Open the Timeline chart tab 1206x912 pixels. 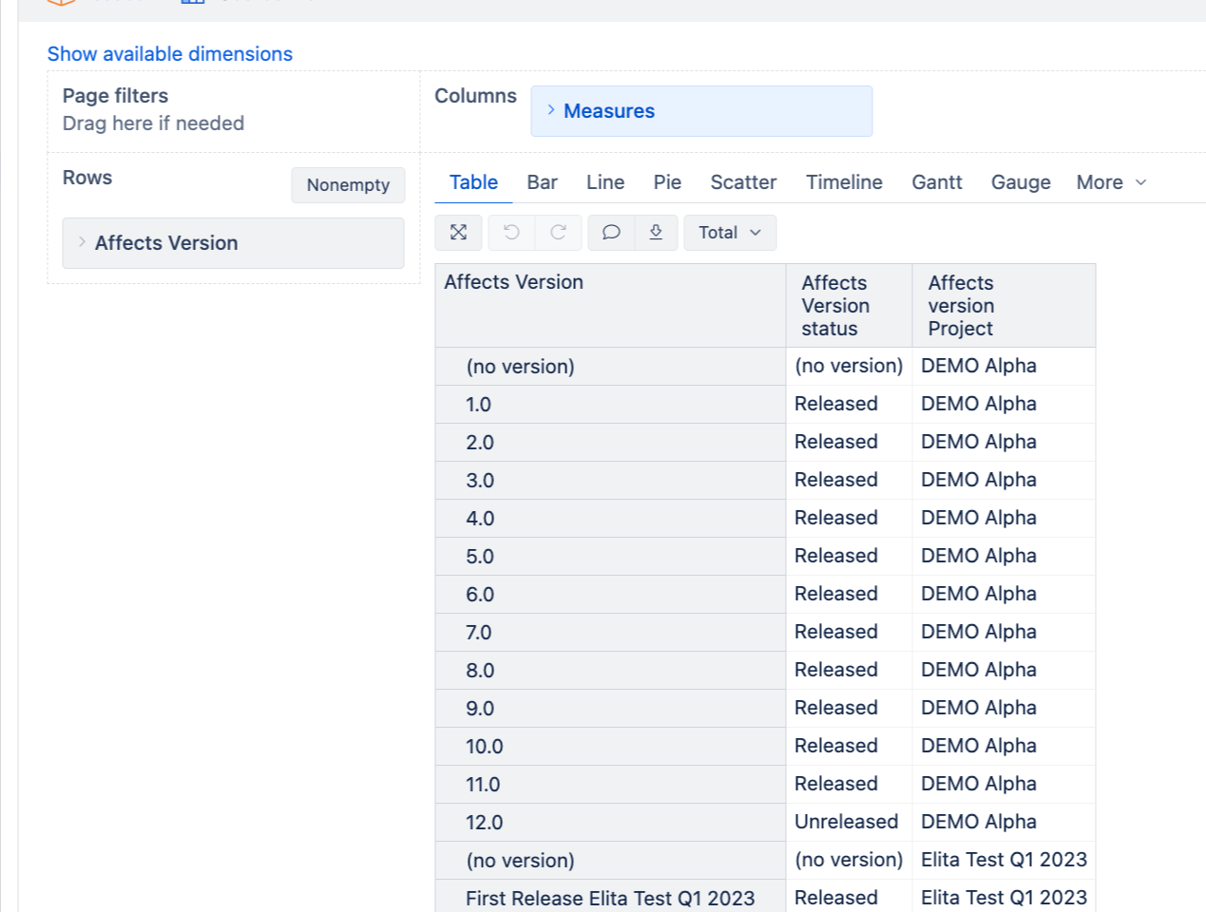pyautogui.click(x=844, y=182)
